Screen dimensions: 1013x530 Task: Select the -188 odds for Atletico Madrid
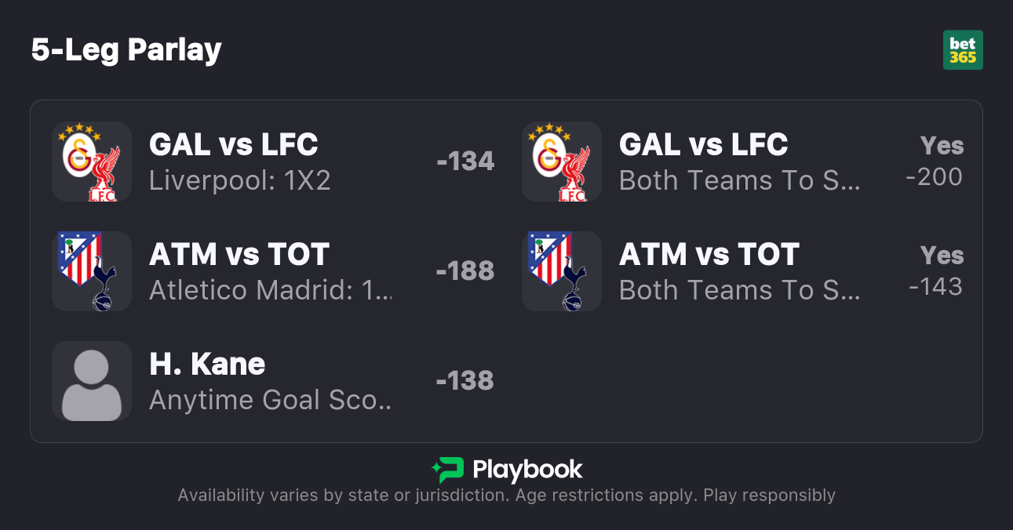pyautogui.click(x=465, y=271)
